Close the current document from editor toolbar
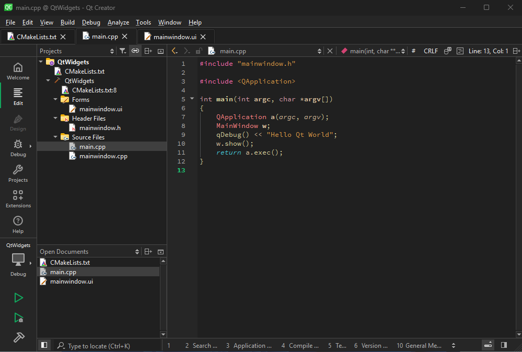Screen dimensions: 522x352 click(330, 51)
